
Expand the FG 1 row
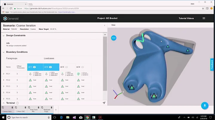pos(4,74)
